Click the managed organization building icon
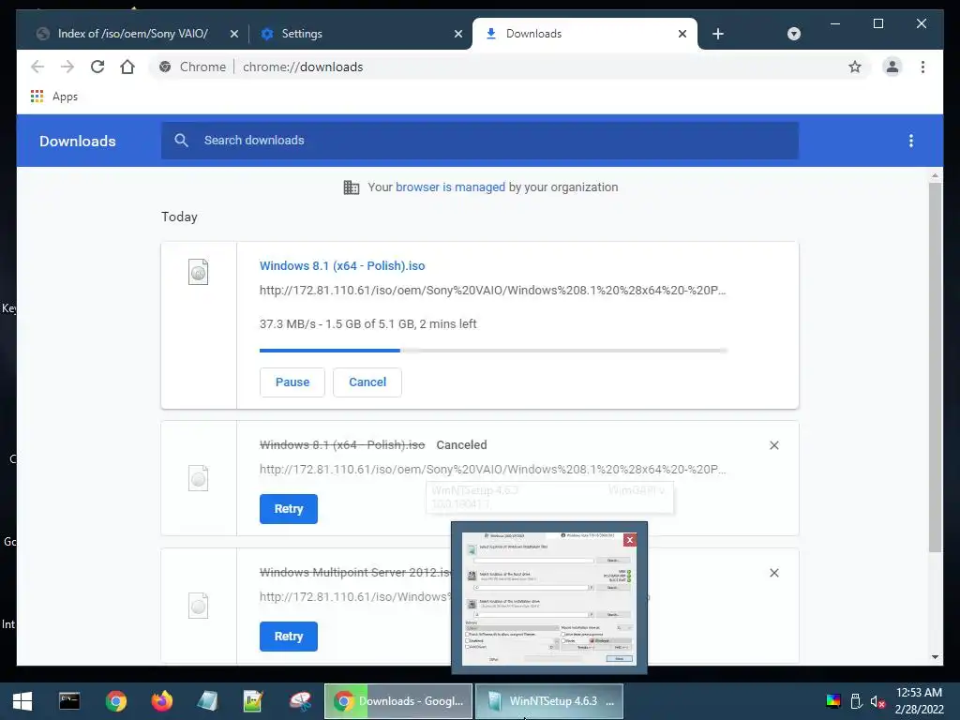The height and width of the screenshot is (720, 960). click(352, 187)
